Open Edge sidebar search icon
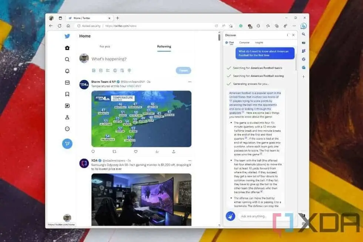Image resolution: width=363 pixels, height=242 pixels. [303, 34]
